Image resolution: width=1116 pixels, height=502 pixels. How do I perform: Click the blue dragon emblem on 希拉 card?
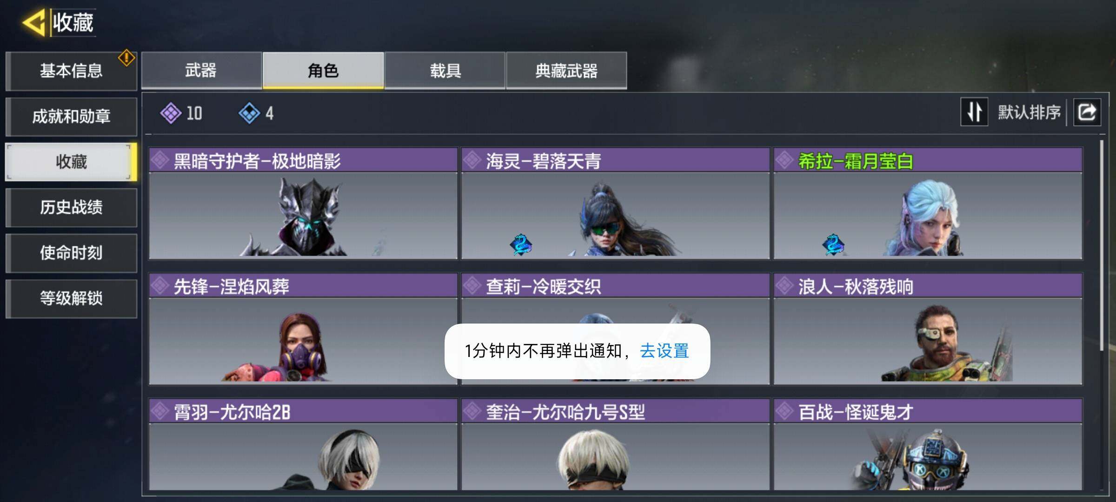coord(833,244)
